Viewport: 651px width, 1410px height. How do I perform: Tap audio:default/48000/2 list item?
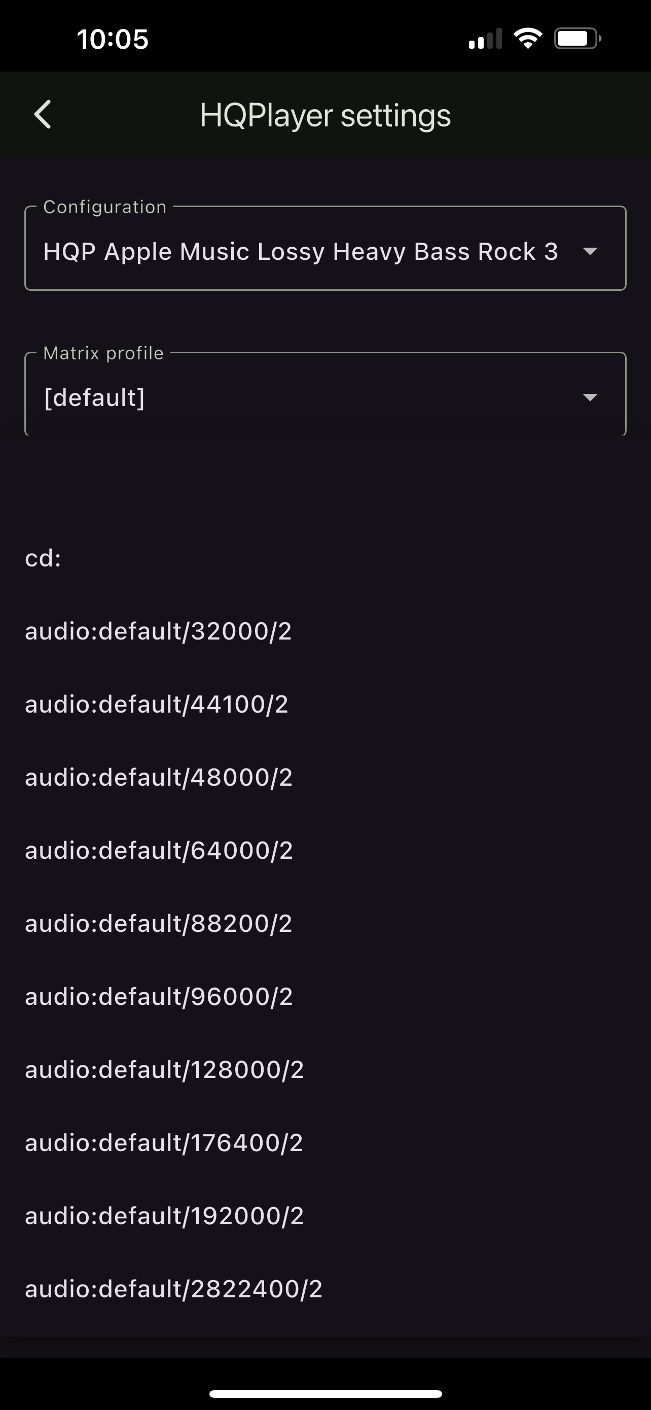159,777
